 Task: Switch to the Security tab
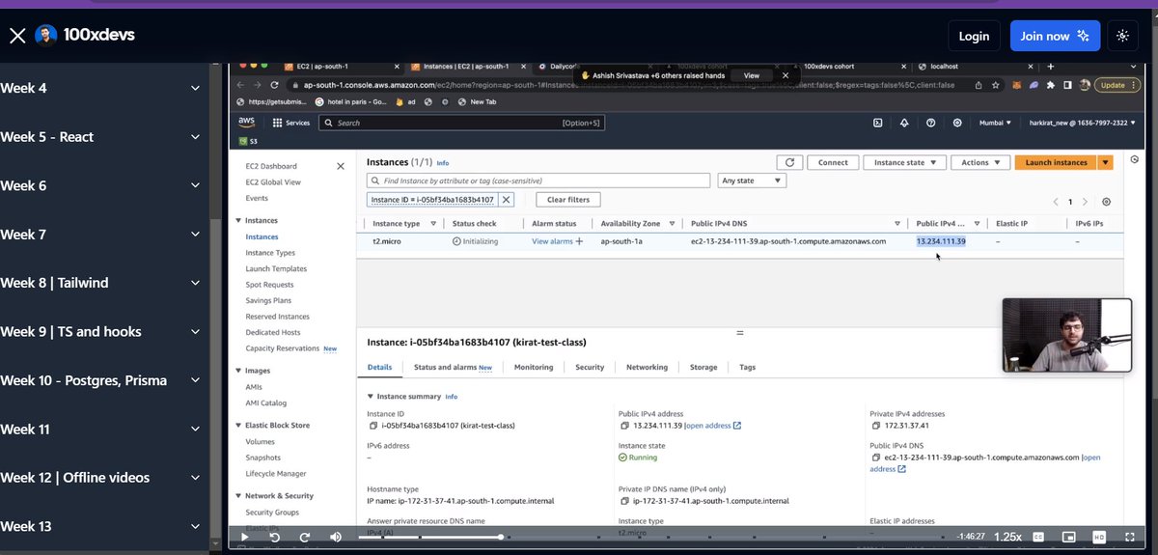pyautogui.click(x=590, y=368)
